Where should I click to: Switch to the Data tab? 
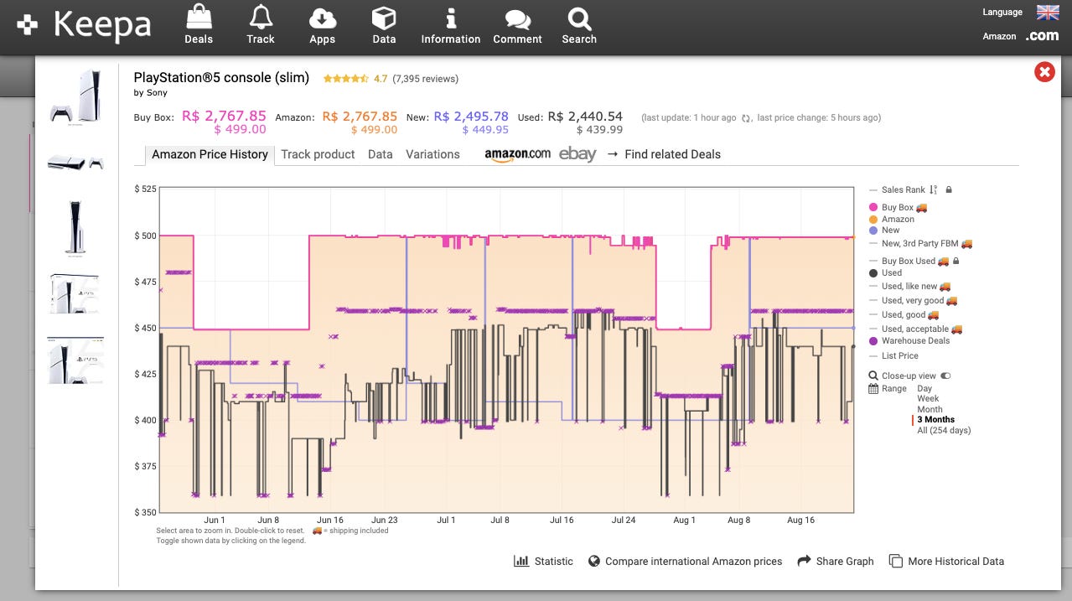(380, 154)
